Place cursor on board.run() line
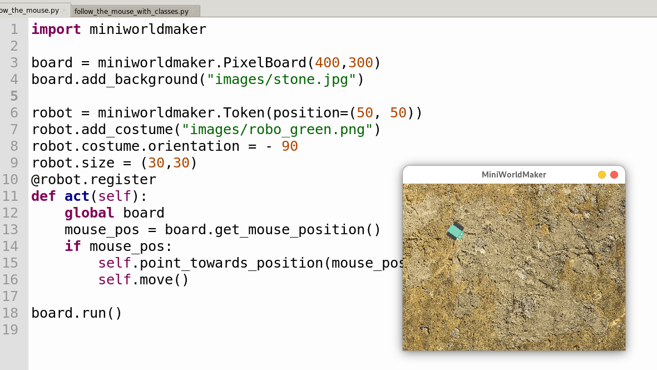Image resolution: width=657 pixels, height=370 pixels. (x=76, y=313)
